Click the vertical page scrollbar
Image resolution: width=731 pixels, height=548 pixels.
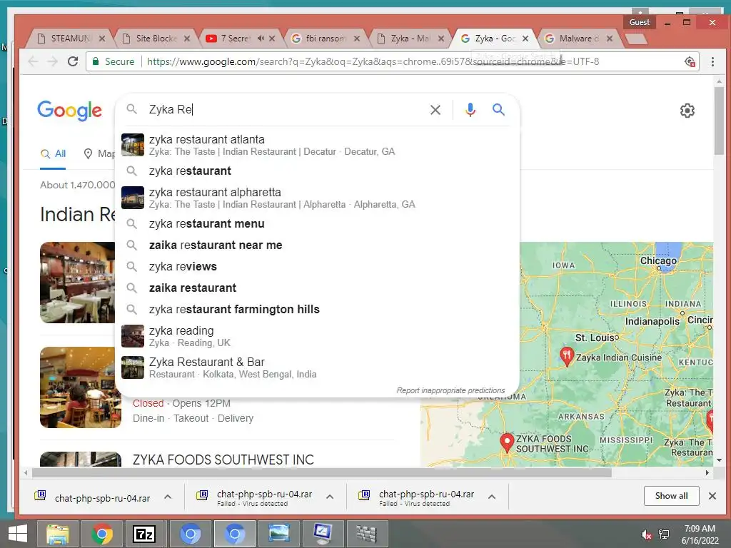pos(719,121)
